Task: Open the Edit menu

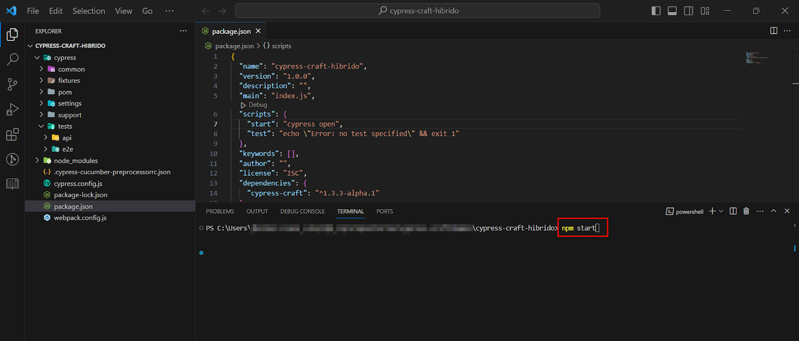Action: [56, 11]
